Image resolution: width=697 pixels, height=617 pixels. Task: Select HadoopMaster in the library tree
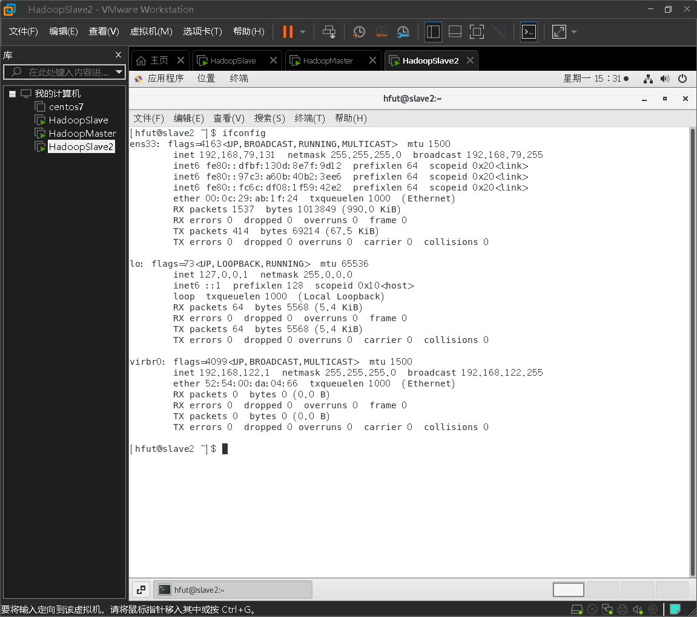click(82, 134)
